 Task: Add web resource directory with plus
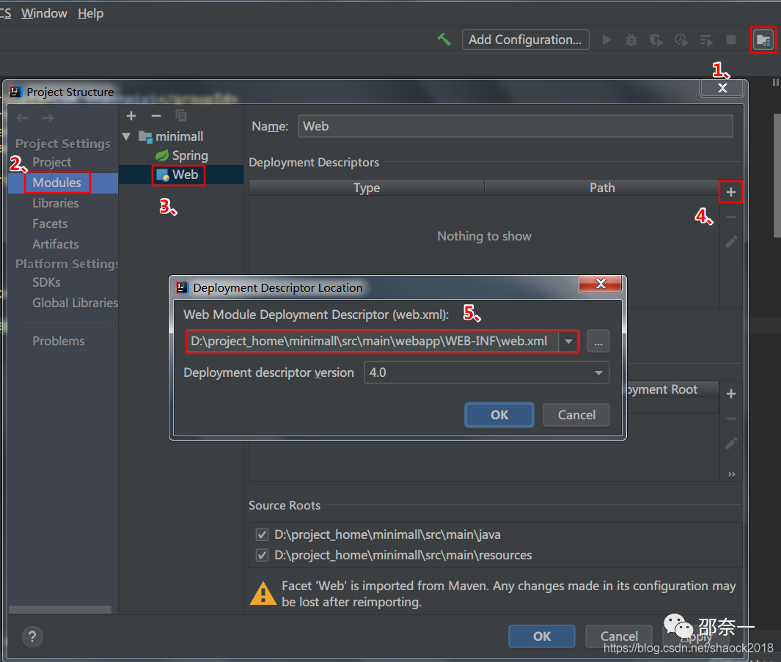[x=730, y=394]
